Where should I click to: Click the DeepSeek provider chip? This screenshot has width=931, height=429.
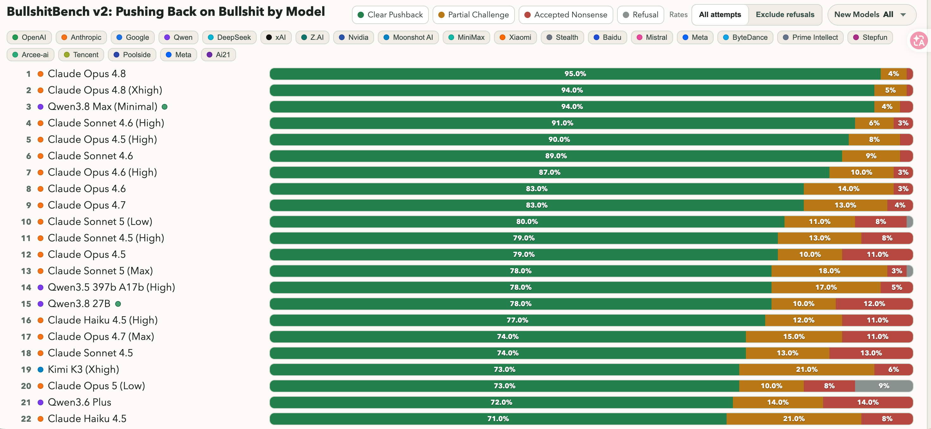tap(229, 38)
